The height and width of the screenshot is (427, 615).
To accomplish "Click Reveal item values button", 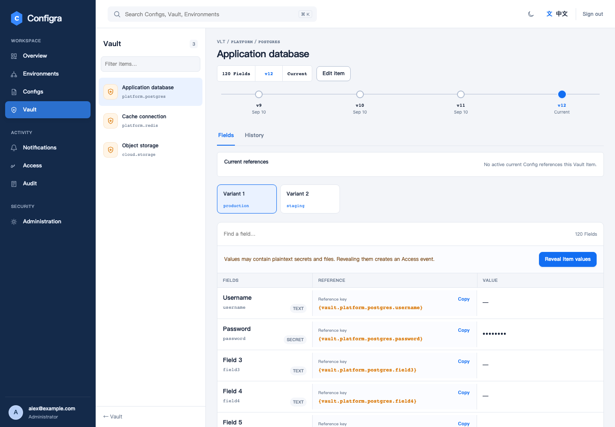I will tap(568, 259).
